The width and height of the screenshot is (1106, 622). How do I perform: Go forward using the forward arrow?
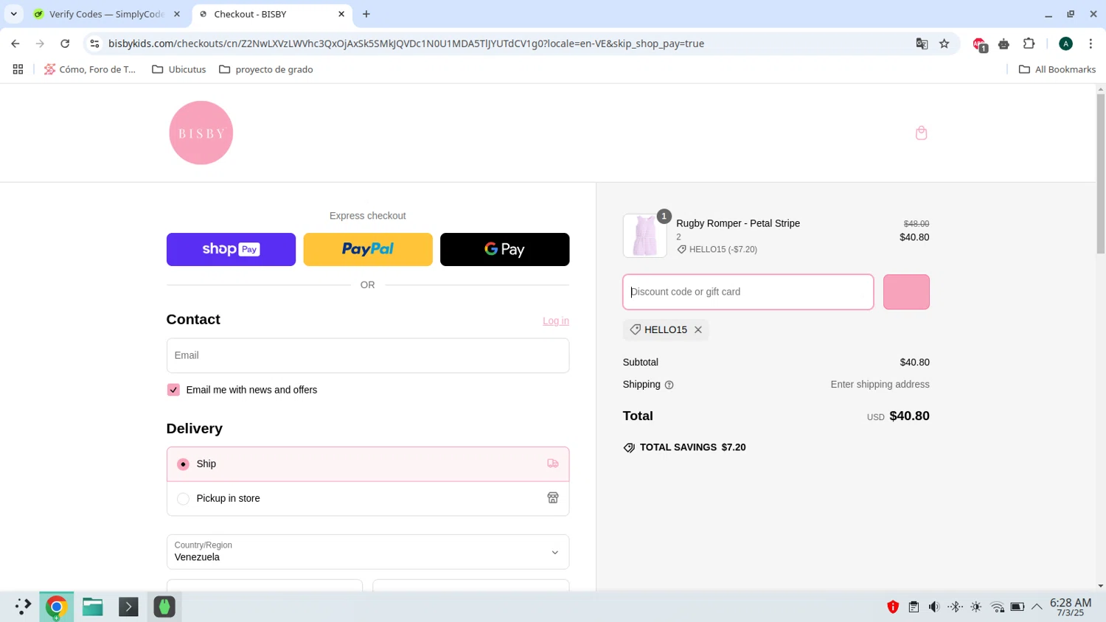point(40,43)
